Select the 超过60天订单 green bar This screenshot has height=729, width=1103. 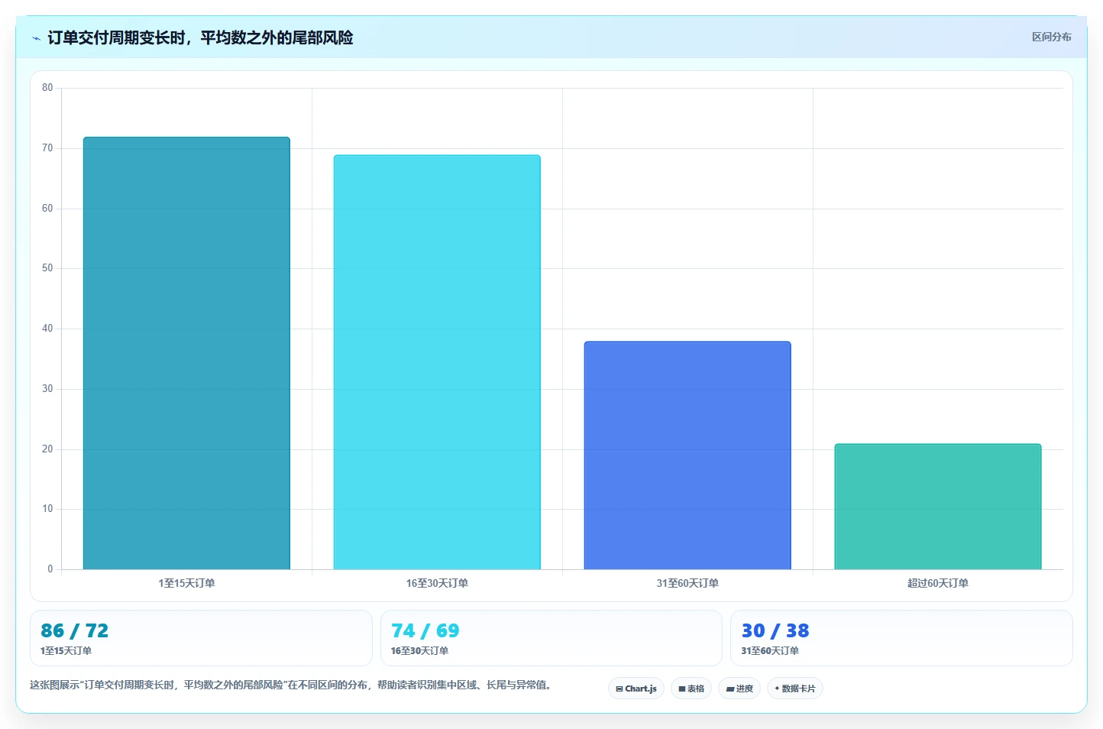click(938, 507)
